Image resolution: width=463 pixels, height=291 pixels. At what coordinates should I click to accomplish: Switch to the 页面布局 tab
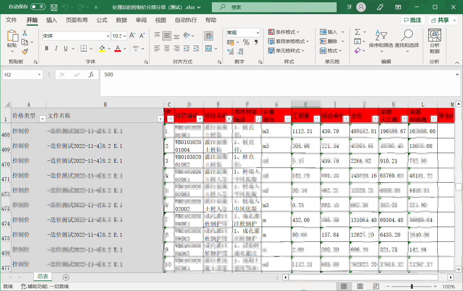[77, 20]
